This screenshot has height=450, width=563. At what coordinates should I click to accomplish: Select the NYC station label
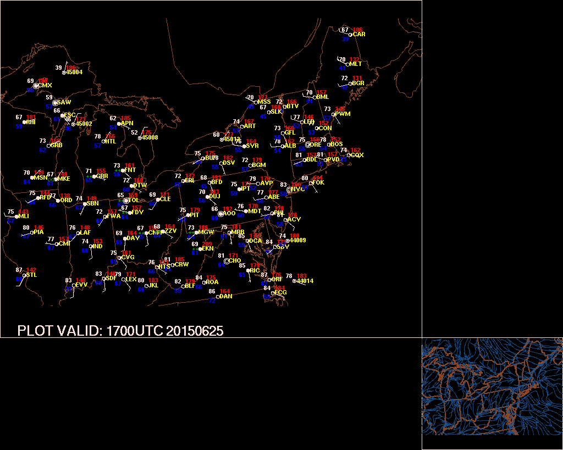click(297, 190)
